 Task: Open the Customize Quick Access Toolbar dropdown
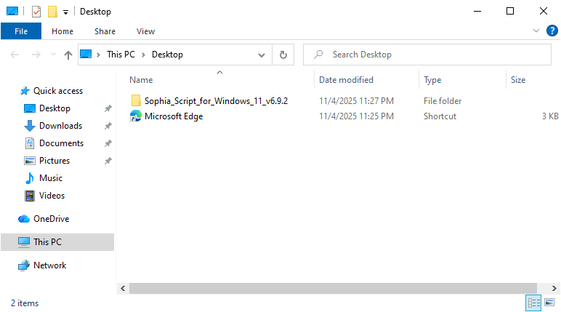coord(65,12)
